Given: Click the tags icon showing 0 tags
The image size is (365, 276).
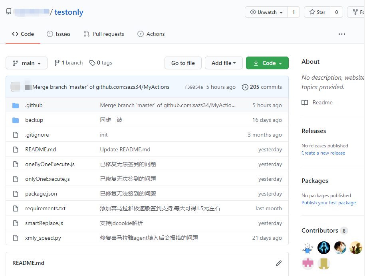Looking at the screenshot, I should click(92, 63).
